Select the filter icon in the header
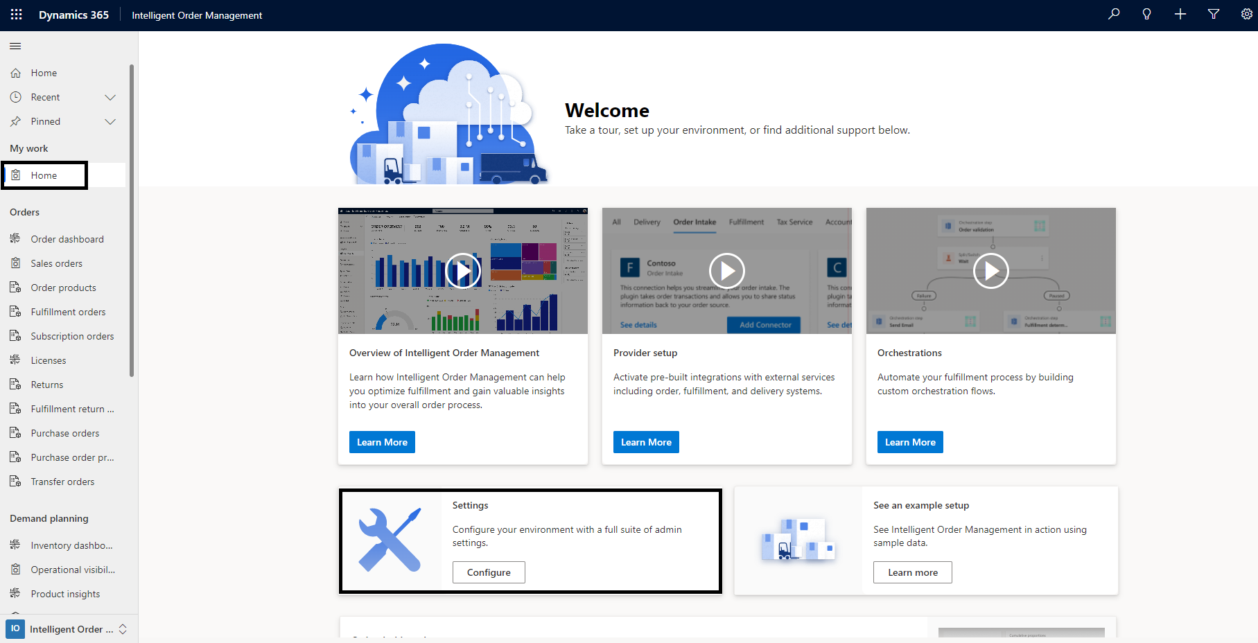Viewport: 1258px width, 643px height. tap(1214, 14)
